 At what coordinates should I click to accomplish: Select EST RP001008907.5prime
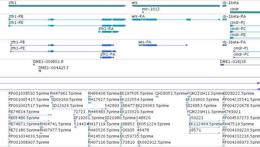pos(29,142)
